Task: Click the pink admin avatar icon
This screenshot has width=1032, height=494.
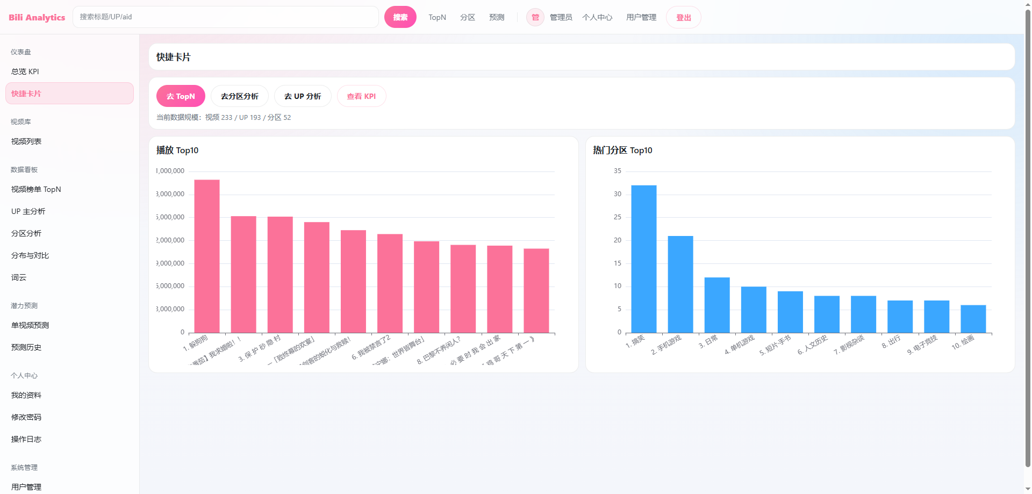Action: click(x=535, y=17)
